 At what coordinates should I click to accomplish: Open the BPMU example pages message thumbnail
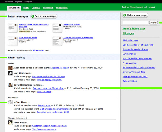click(x=13, y=28)
